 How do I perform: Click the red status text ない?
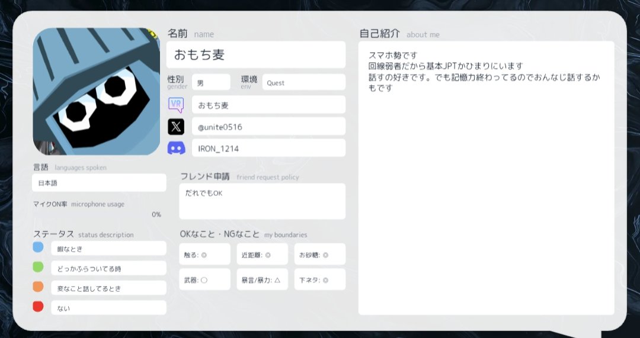108,308
